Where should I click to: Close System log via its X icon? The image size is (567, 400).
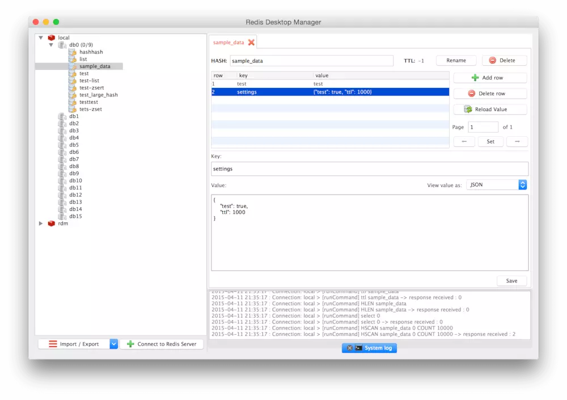pos(349,348)
